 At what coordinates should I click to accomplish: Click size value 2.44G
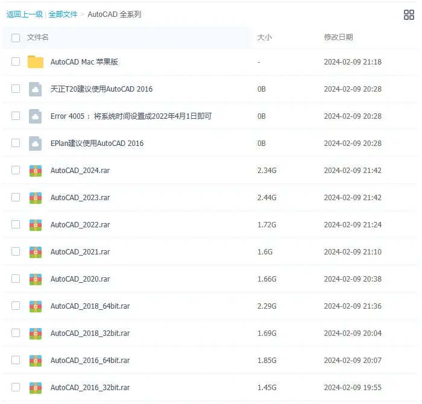pos(267,198)
